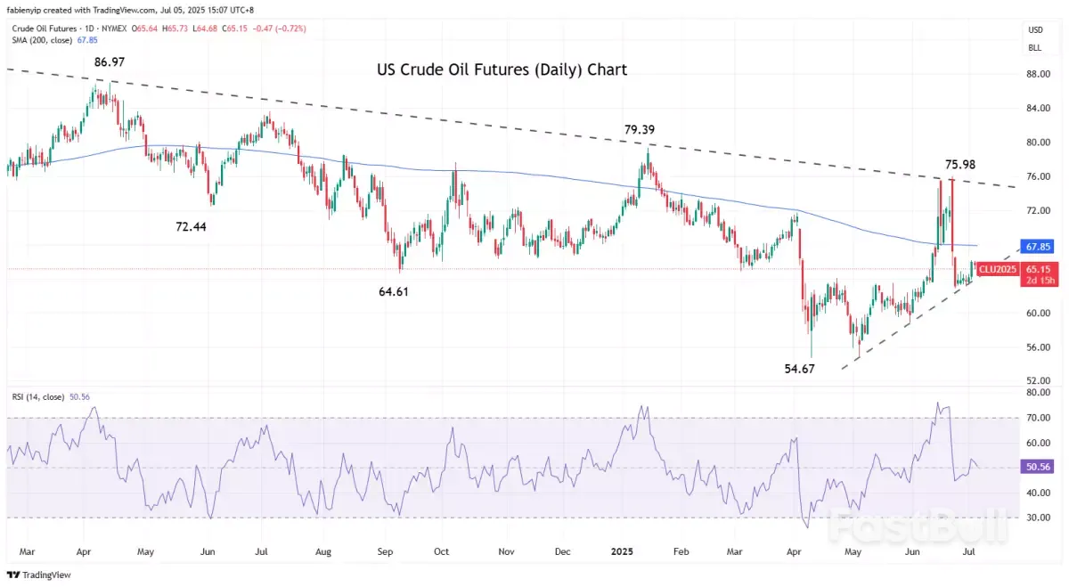The height and width of the screenshot is (587, 1069).
Task: Click the red 65.15 last price label
Action: point(1040,268)
